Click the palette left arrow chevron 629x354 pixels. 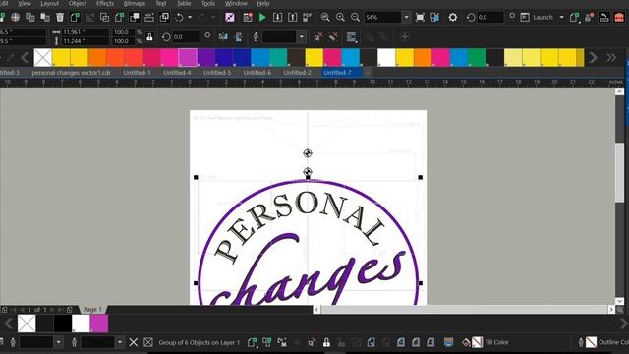pyautogui.click(x=25, y=57)
